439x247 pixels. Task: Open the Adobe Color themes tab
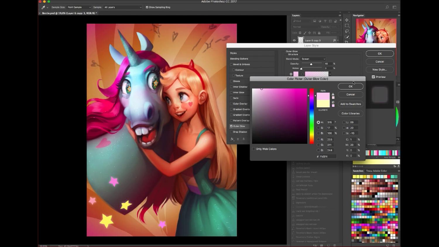tap(377, 171)
